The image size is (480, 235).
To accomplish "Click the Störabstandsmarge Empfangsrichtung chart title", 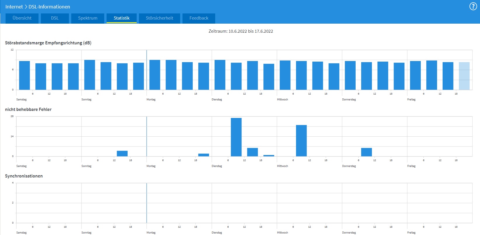I will (48, 43).
